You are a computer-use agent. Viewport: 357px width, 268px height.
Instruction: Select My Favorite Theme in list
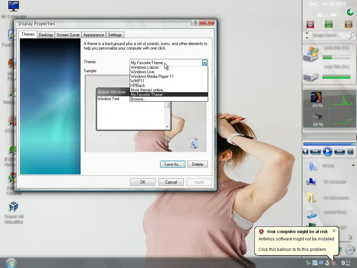coord(169,95)
